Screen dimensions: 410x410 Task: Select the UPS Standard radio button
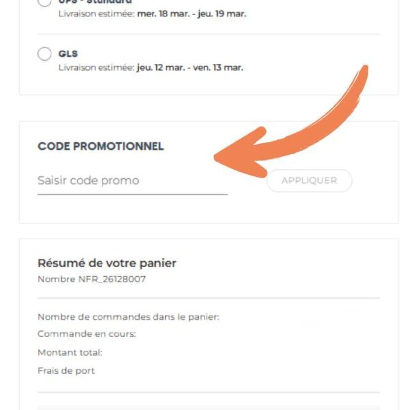coord(45,2)
